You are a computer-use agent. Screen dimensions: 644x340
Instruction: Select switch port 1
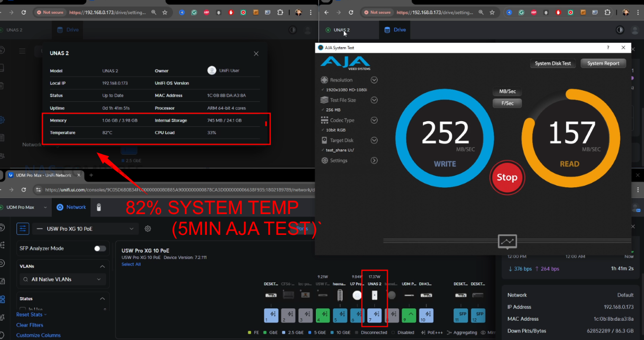click(271, 315)
